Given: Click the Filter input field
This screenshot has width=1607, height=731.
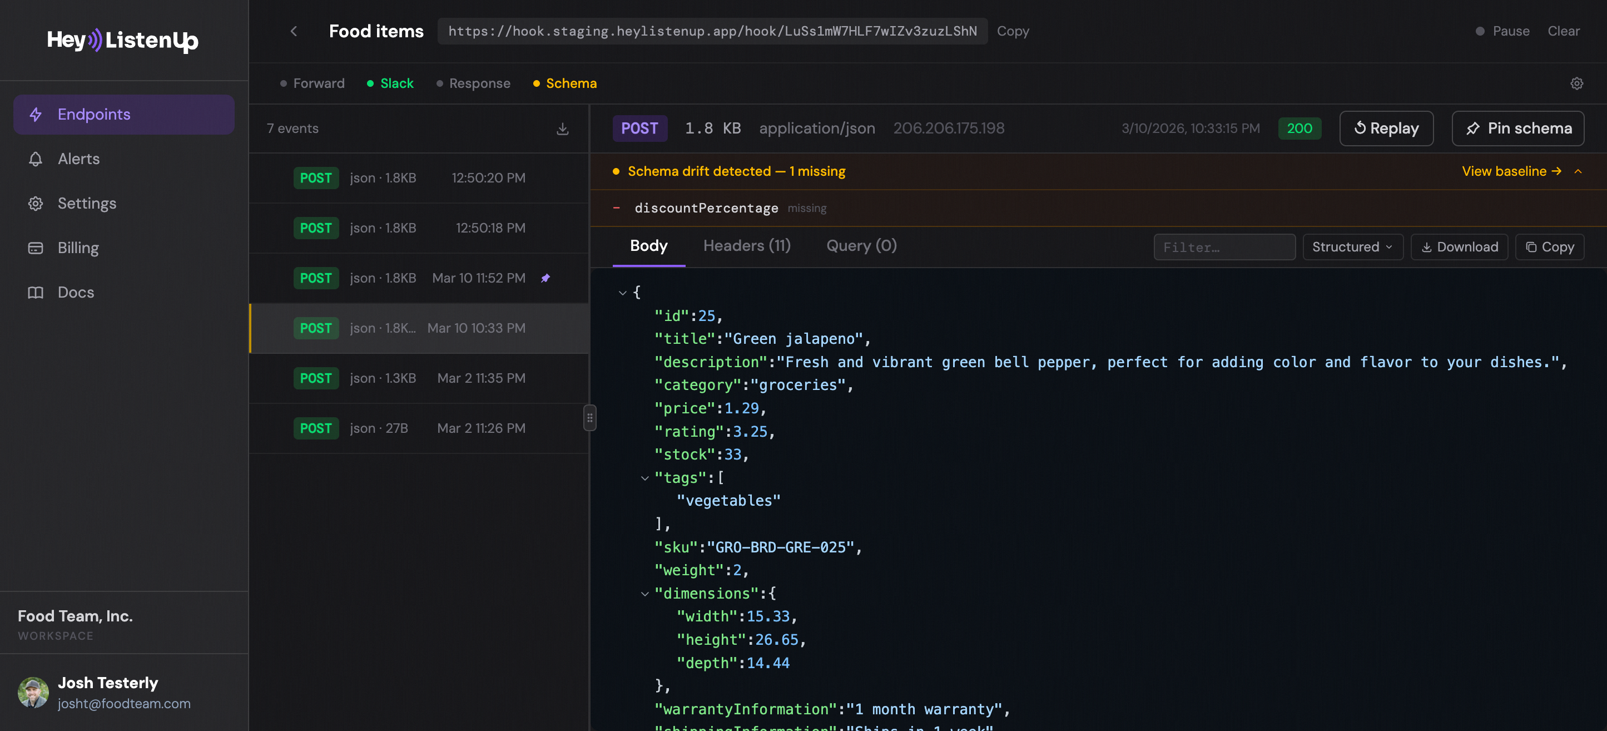Looking at the screenshot, I should point(1224,246).
